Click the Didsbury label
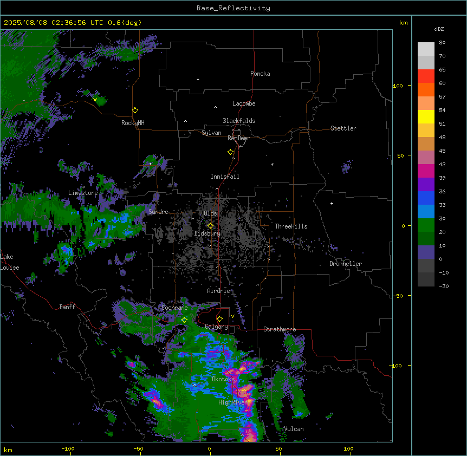 pos(207,233)
